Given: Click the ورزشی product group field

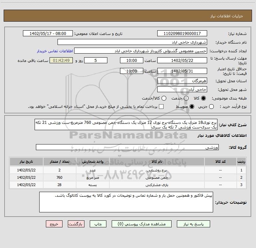Looking at the screenshot, I should click(x=127, y=147).
